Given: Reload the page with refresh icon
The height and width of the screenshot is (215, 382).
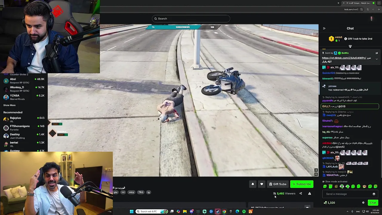Looking at the screenshot, I should pyautogui.click(x=368, y=9).
